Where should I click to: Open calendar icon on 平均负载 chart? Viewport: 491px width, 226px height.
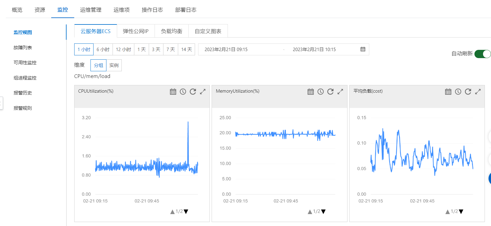448,91
